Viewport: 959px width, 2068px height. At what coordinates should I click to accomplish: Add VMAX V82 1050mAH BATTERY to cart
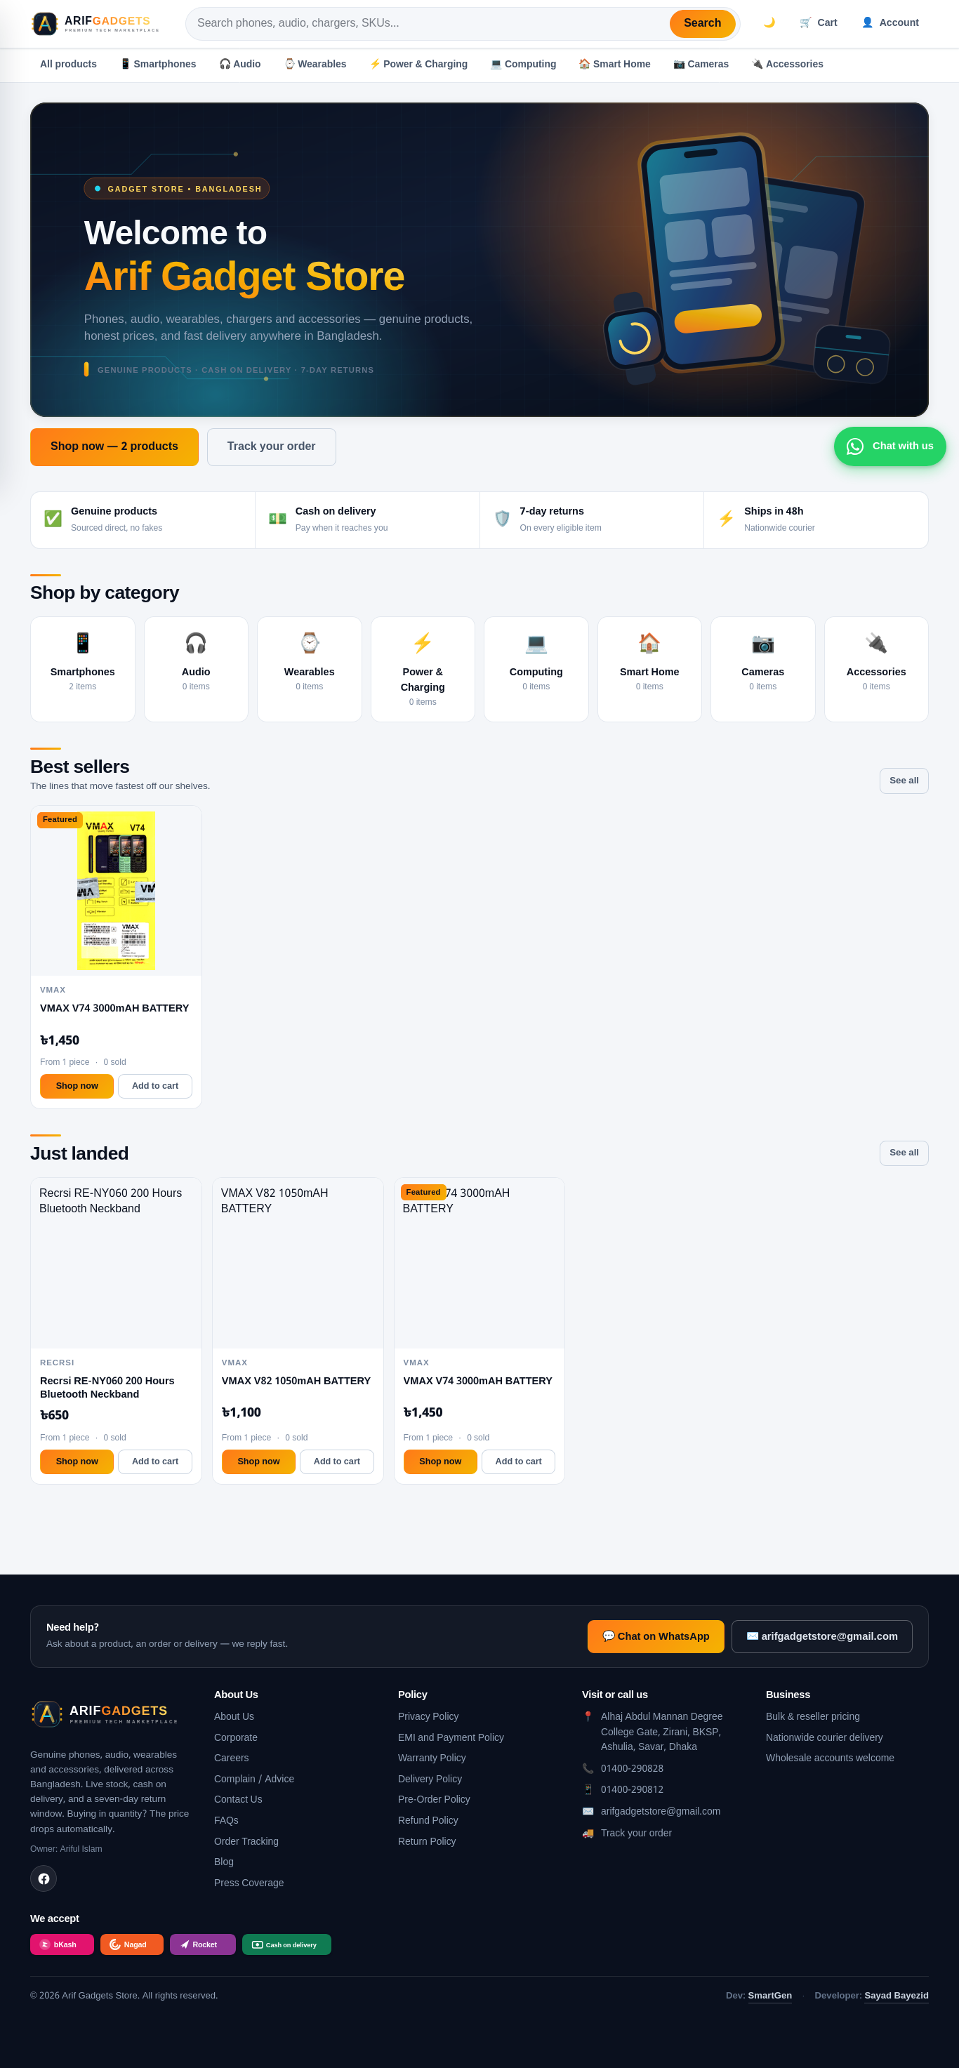click(336, 1461)
